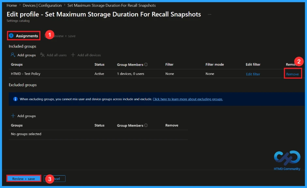307x188 pixels.
Task: Click the Filter mode column header
Action: [215, 64]
